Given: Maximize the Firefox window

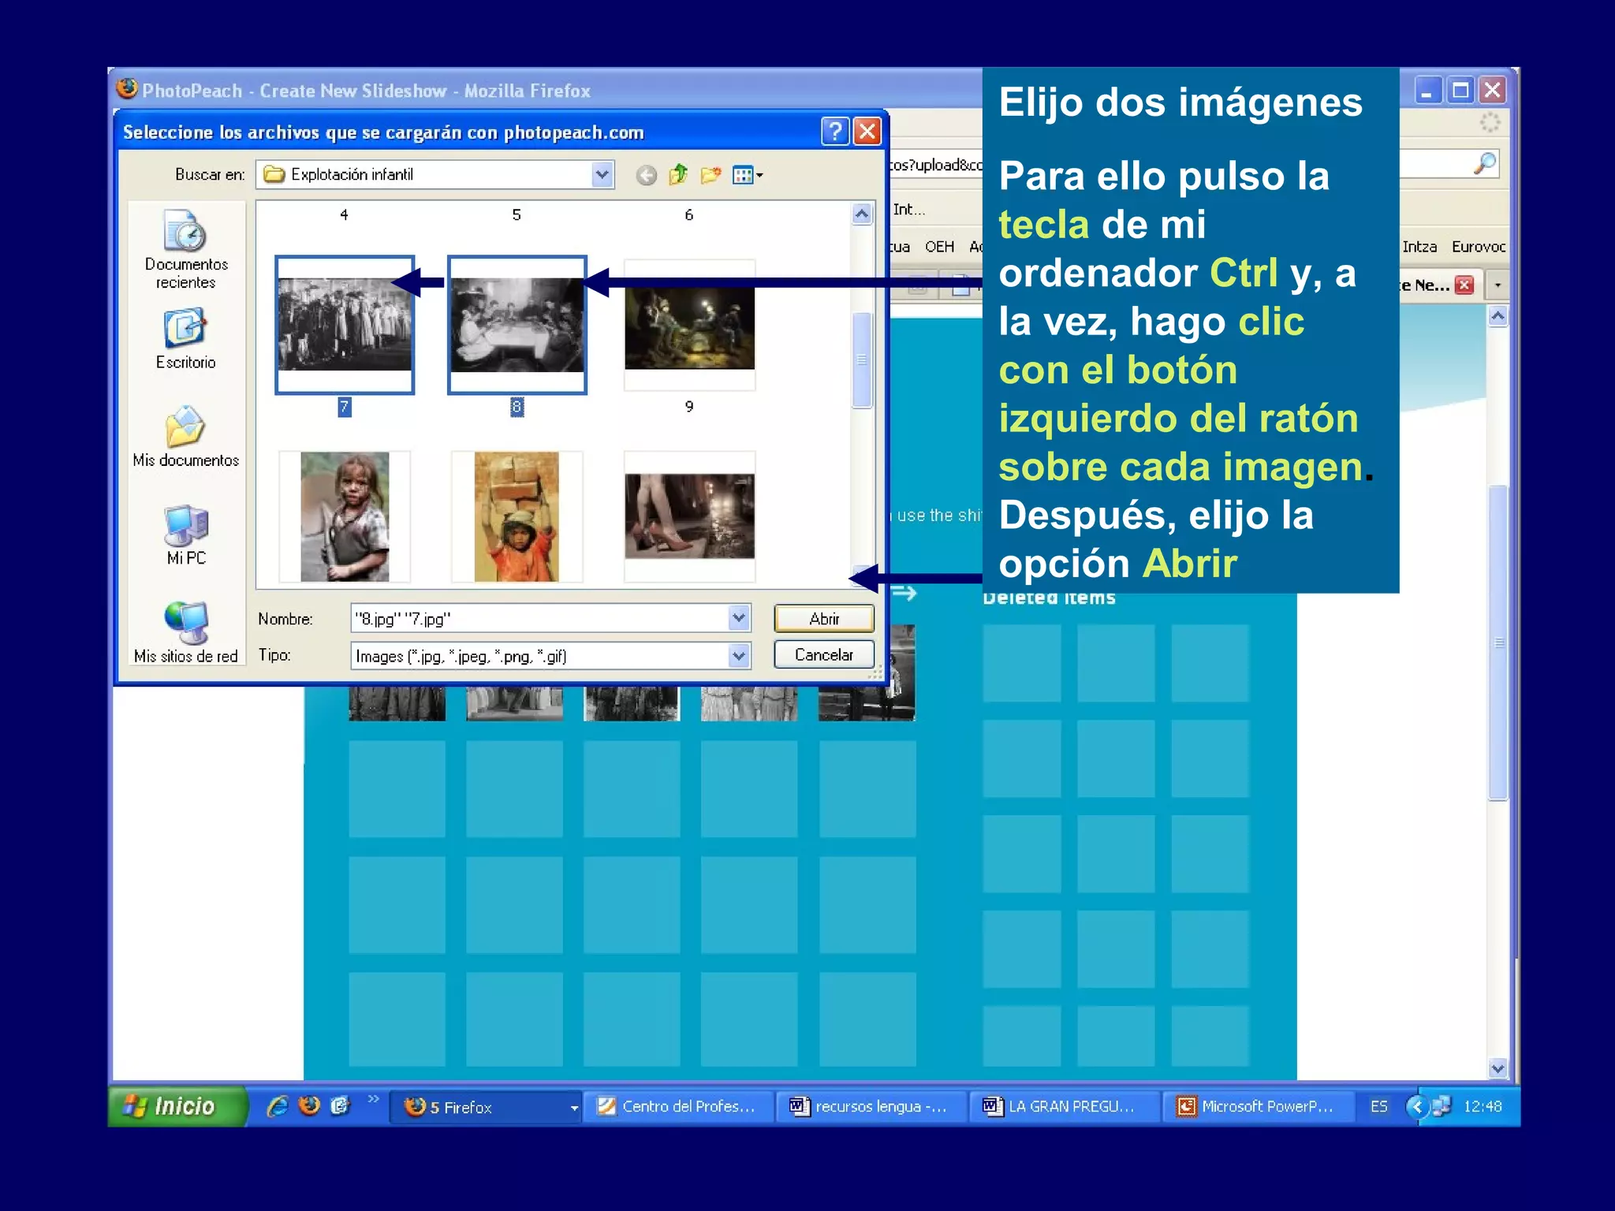Looking at the screenshot, I should [1460, 90].
